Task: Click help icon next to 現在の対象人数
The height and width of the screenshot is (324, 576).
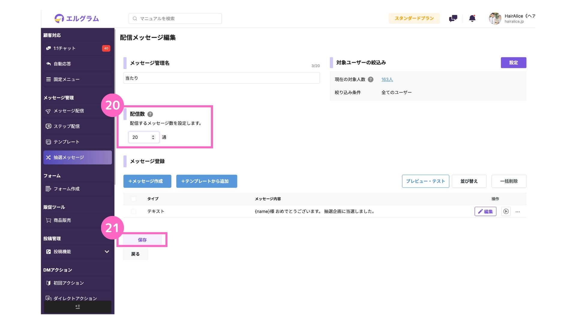Action: pyautogui.click(x=370, y=79)
